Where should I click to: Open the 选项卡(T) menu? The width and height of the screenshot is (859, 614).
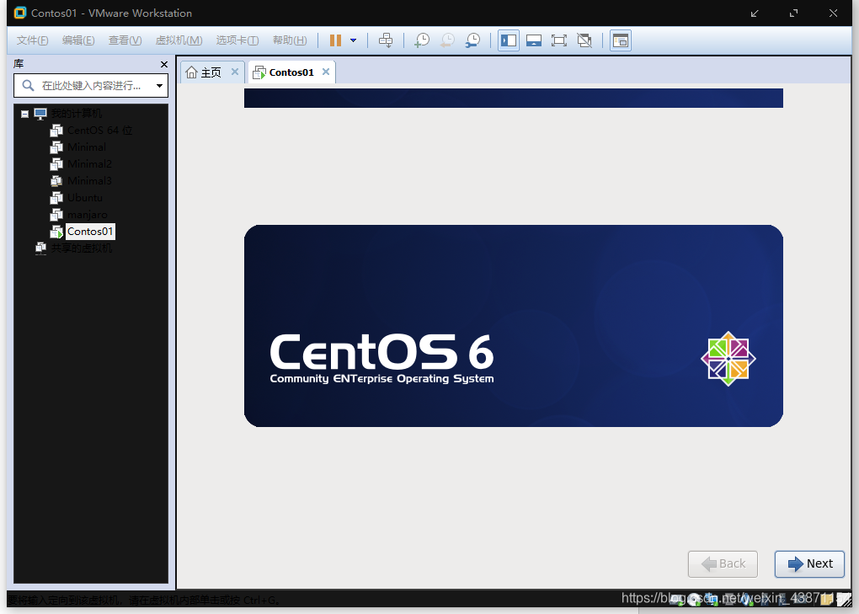point(237,40)
